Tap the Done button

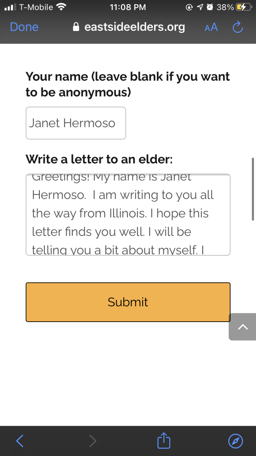(x=24, y=27)
